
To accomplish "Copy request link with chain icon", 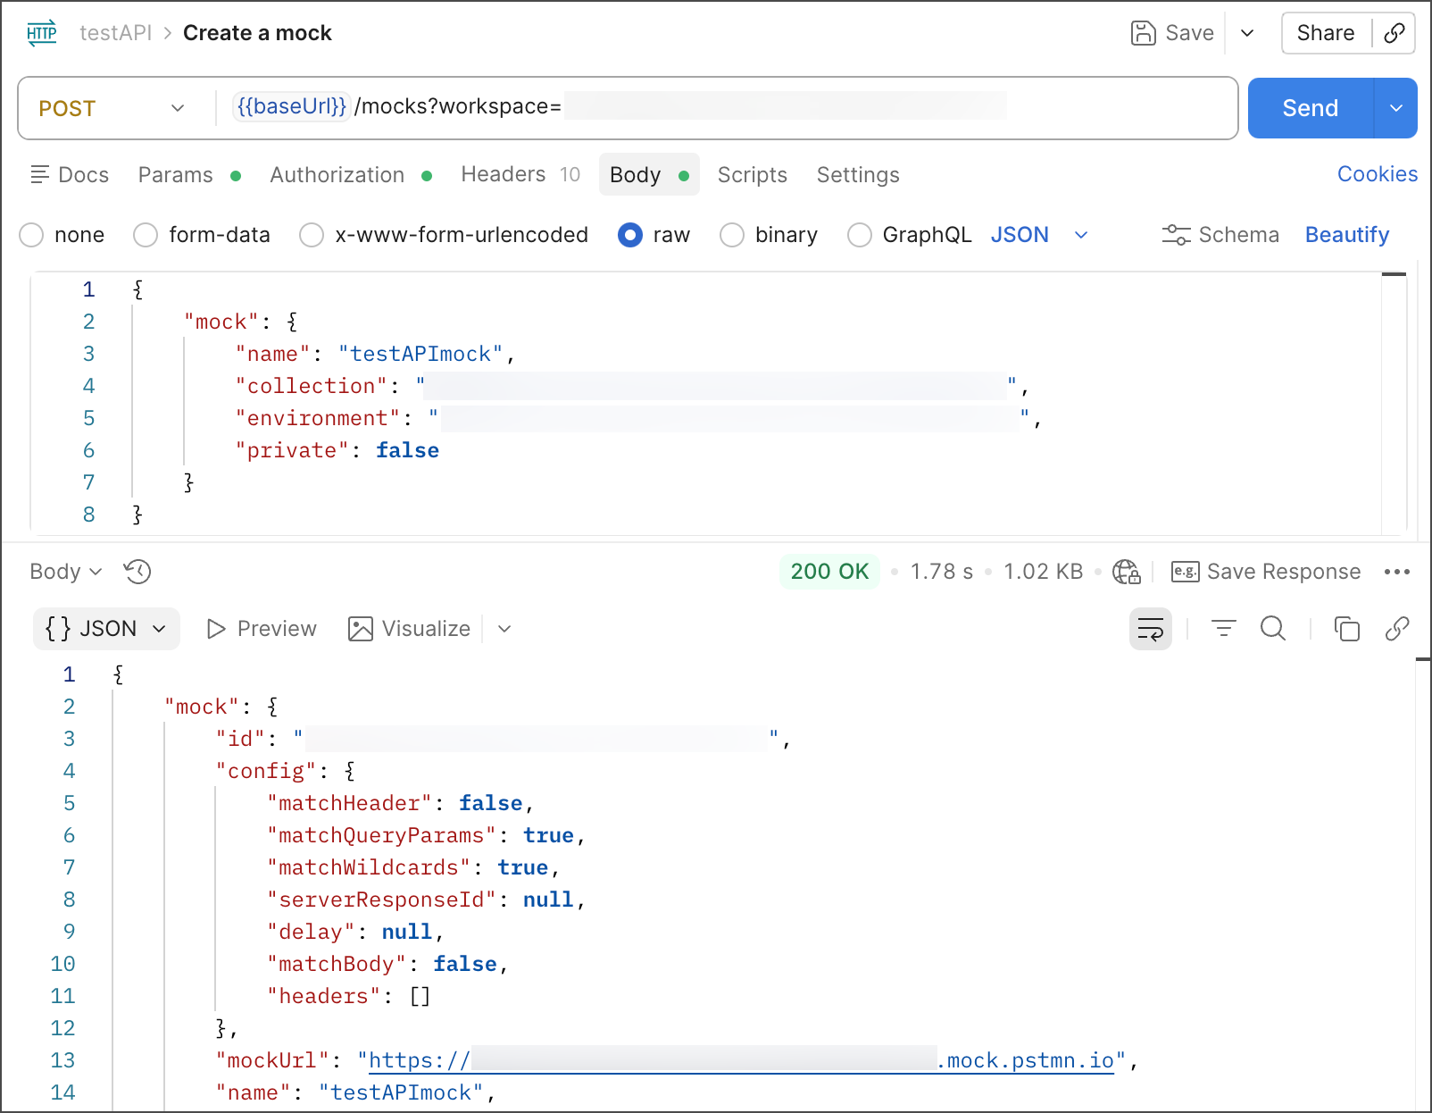I will (x=1394, y=33).
